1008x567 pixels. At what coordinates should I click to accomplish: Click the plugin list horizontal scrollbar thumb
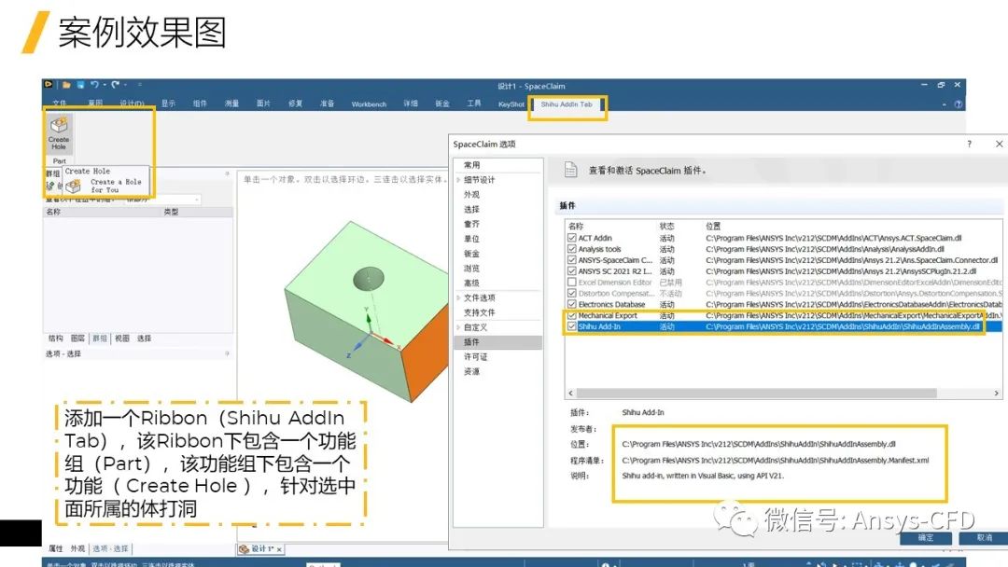(x=757, y=393)
